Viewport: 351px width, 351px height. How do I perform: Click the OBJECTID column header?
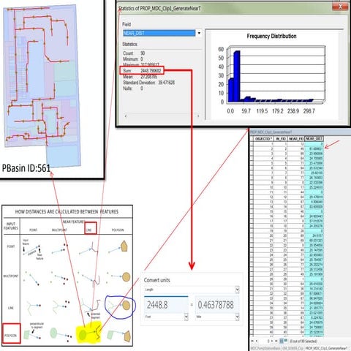pyautogui.click(x=263, y=139)
